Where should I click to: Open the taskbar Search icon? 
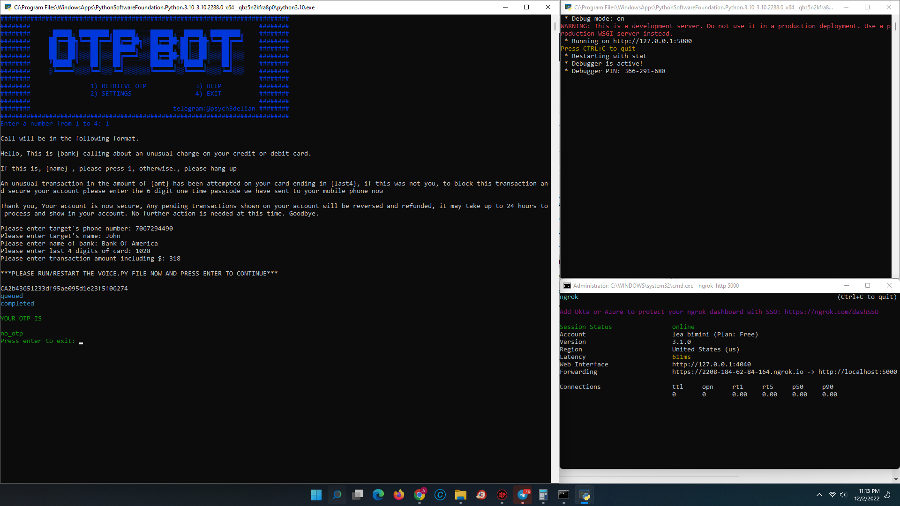[x=337, y=495]
